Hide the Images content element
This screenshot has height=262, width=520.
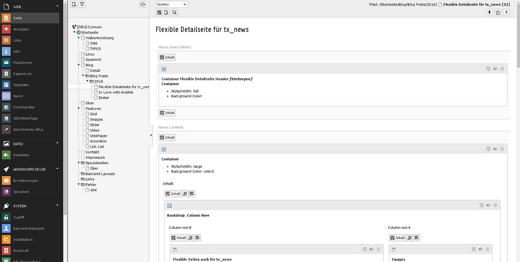point(481,249)
